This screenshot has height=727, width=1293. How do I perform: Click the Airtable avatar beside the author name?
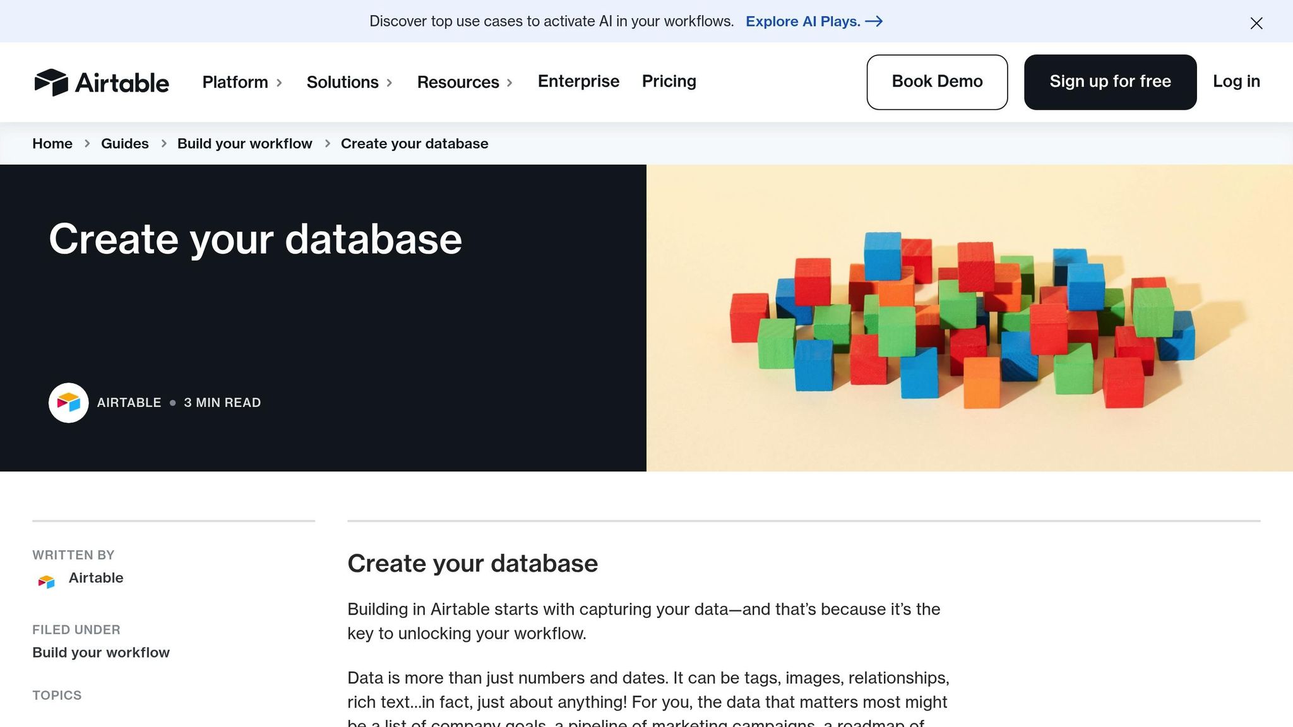(x=68, y=402)
